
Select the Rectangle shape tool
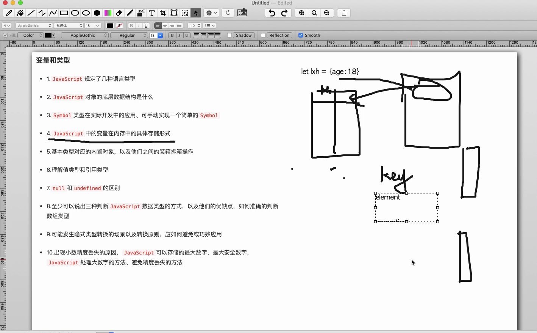(x=64, y=13)
